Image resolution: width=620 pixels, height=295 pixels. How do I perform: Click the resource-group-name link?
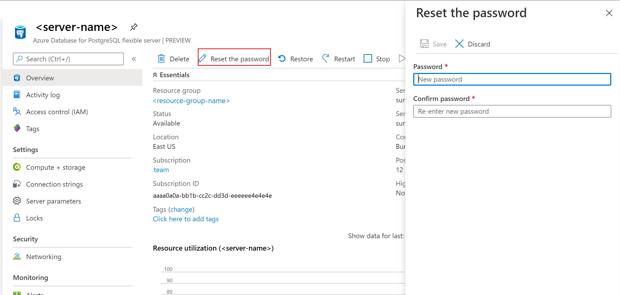pyautogui.click(x=192, y=100)
